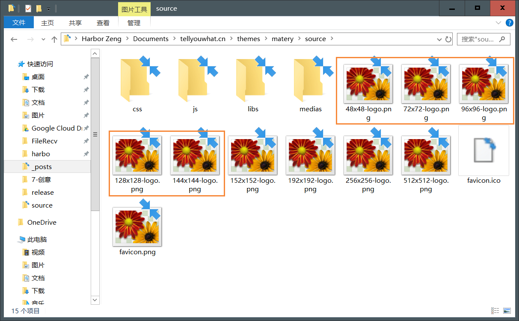Image resolution: width=519 pixels, height=321 pixels.
Task: Click the Back navigation arrow
Action: [x=14, y=39]
